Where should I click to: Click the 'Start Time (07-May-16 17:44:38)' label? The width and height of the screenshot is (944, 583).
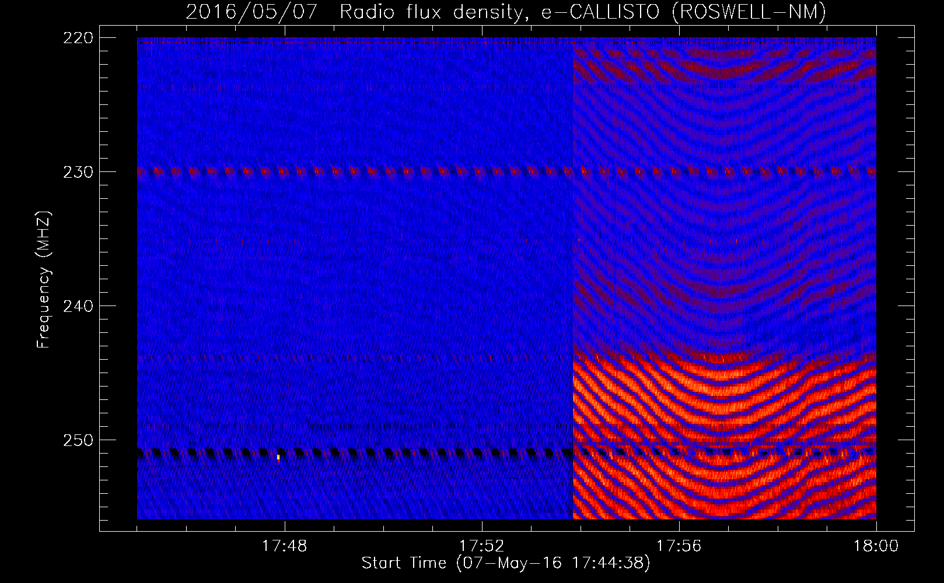coord(505,563)
